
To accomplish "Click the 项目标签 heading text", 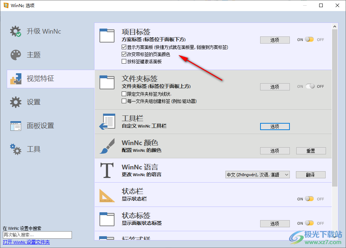I will tap(136, 32).
